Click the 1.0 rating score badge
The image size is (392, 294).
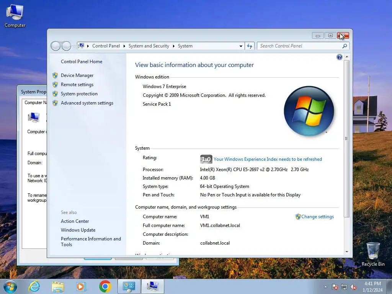point(206,159)
